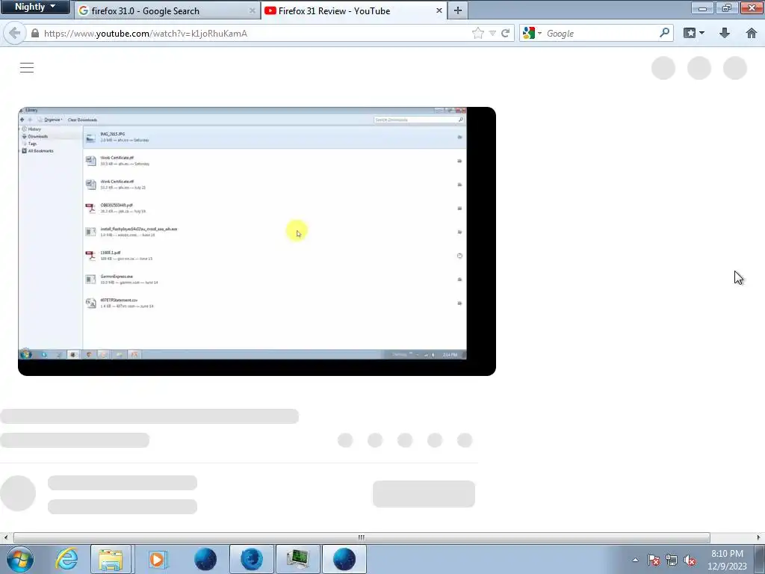Open the Downloads arrow panel
The width and height of the screenshot is (765, 574).
coord(725,33)
